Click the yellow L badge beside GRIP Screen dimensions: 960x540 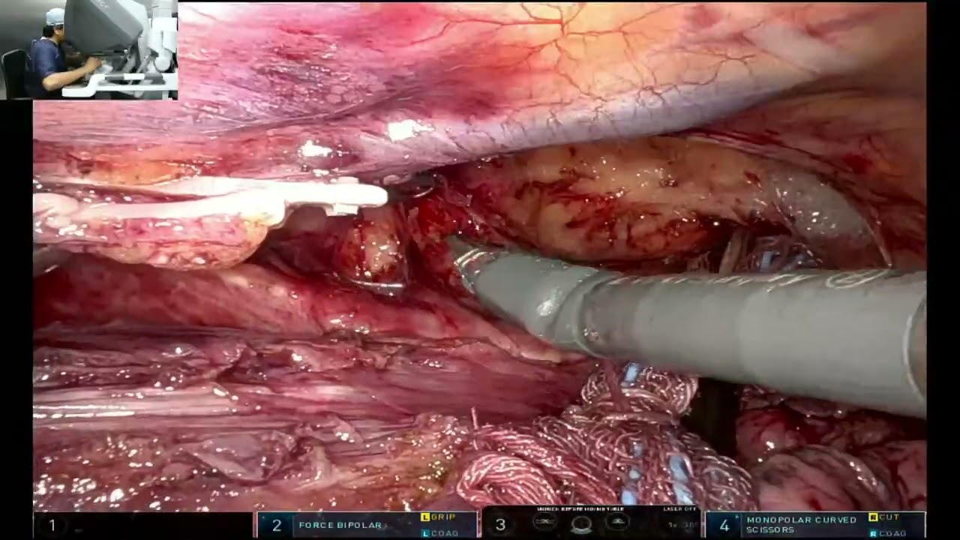pyautogui.click(x=425, y=517)
